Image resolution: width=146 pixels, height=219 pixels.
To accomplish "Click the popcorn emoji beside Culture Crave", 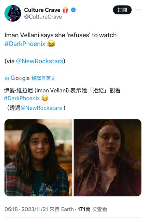I will pos(65,10).
